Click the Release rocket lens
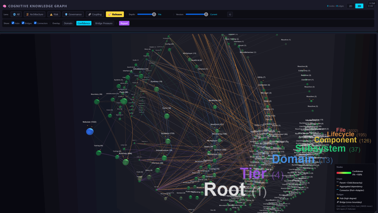Viewport: 378px width, 213px height. pos(115,14)
